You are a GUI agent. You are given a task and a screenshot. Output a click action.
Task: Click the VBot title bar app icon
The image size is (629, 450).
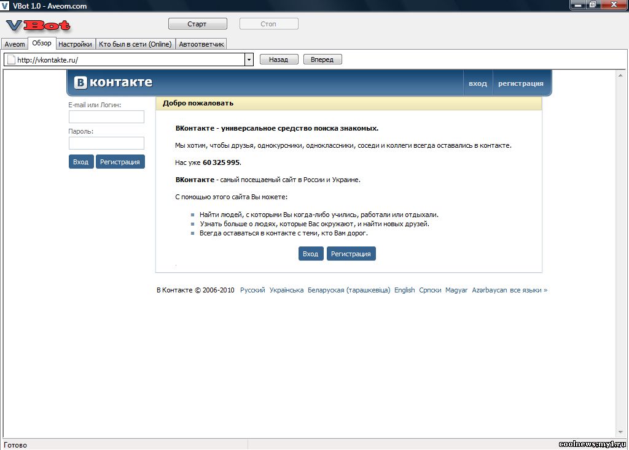(5, 6)
